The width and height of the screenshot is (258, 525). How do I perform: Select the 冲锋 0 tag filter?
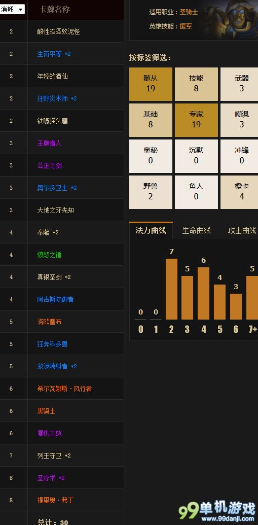(x=240, y=156)
